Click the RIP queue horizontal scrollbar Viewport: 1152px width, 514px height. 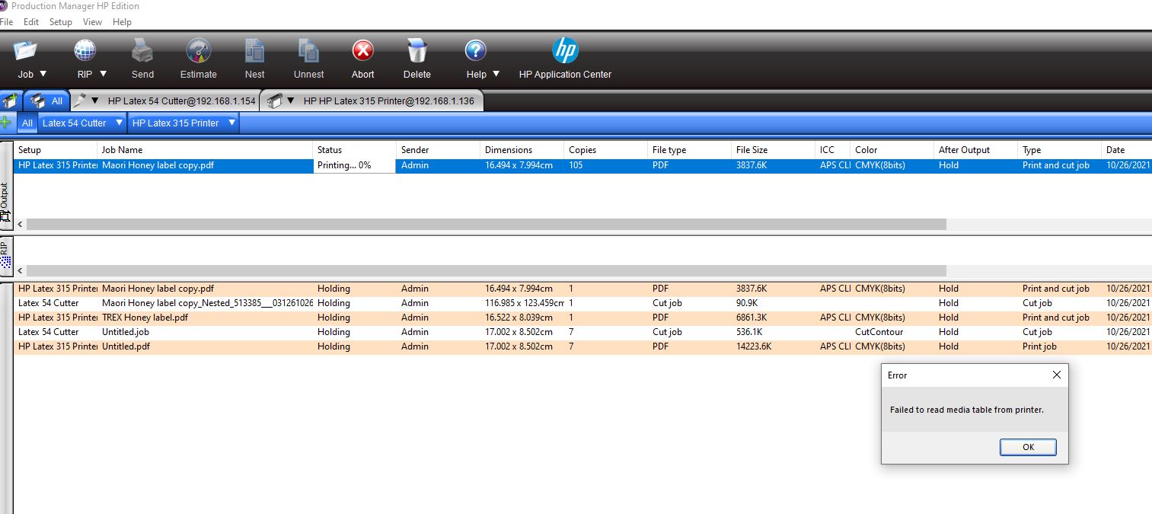[486, 270]
